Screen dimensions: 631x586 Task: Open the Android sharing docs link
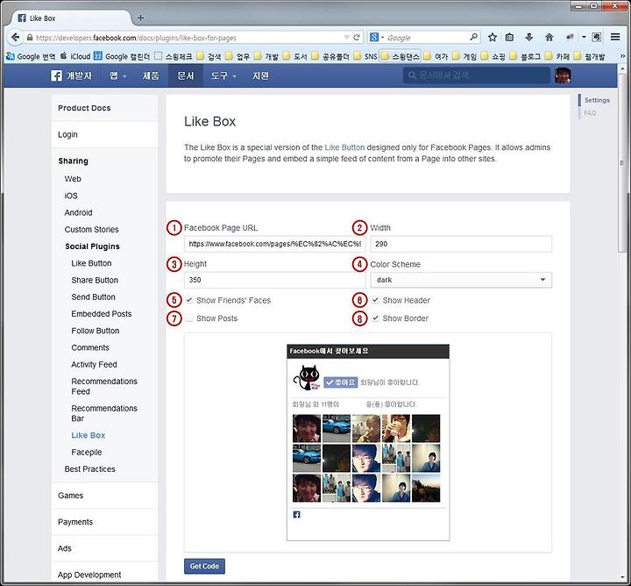[79, 212]
